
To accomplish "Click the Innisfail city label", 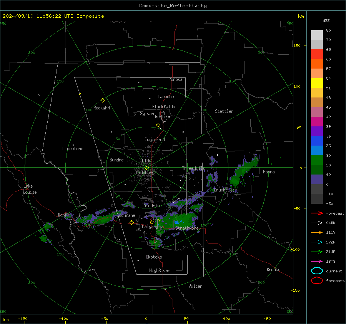I will pyautogui.click(x=155, y=139).
